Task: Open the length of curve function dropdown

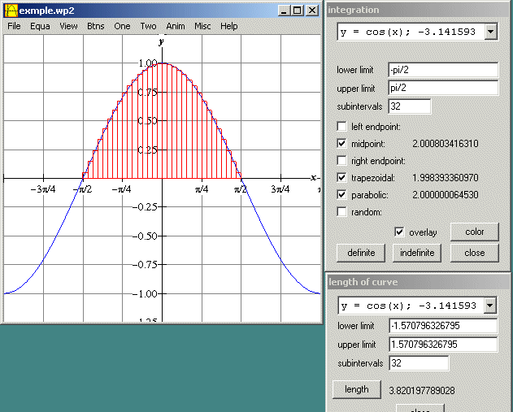Action: (x=490, y=306)
